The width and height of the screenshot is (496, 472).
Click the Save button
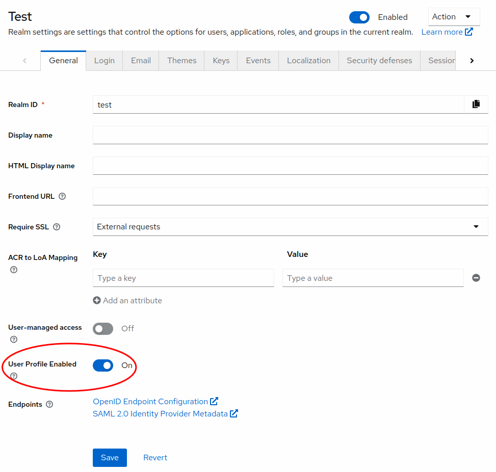[110, 458]
